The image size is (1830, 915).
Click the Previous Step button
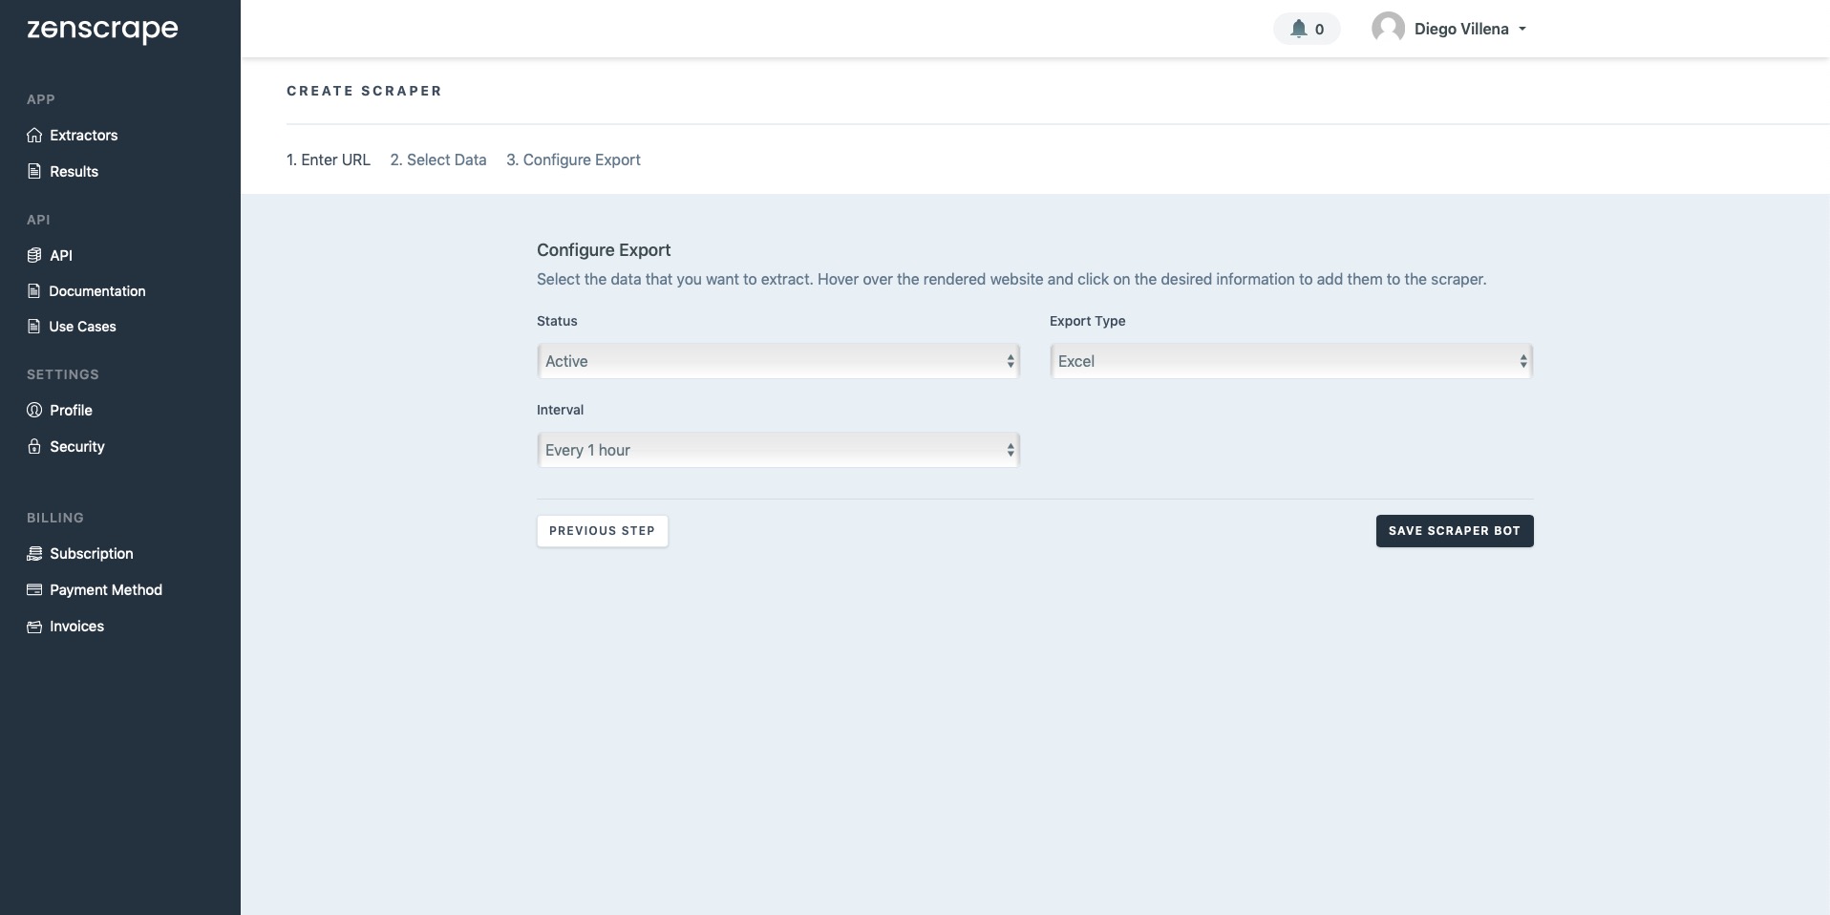[x=602, y=531]
